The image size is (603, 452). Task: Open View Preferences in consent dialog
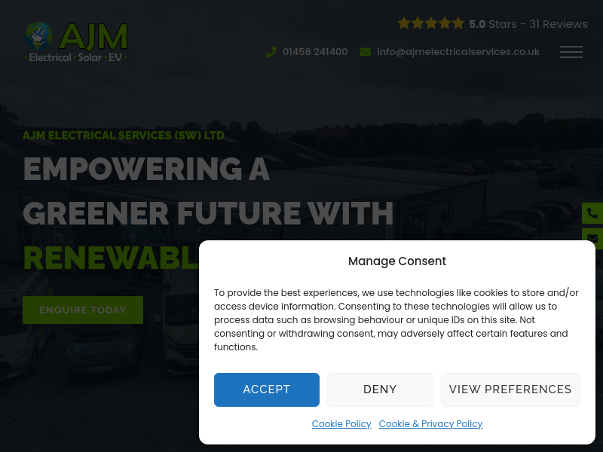click(510, 389)
